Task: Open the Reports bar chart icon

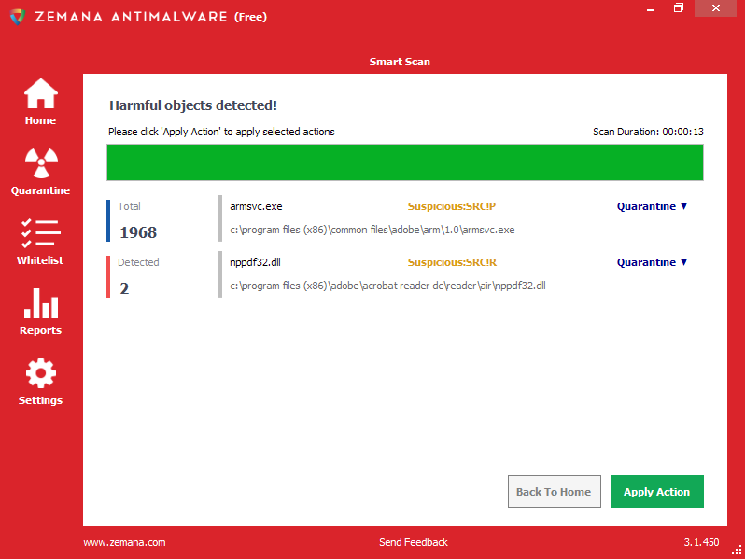Action: (41, 303)
